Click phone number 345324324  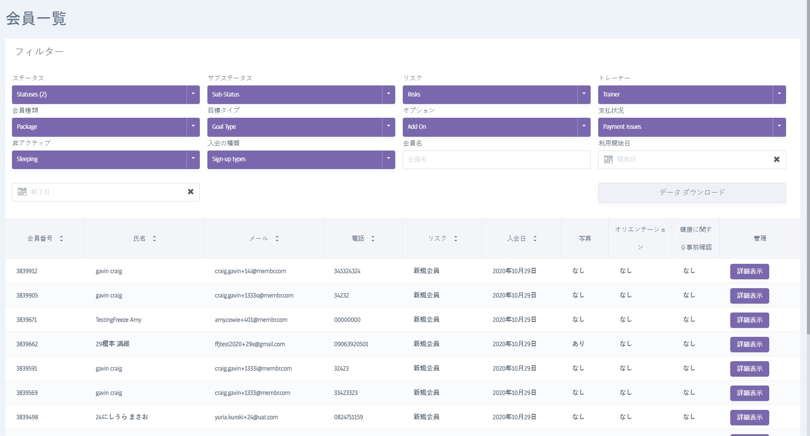coord(347,271)
